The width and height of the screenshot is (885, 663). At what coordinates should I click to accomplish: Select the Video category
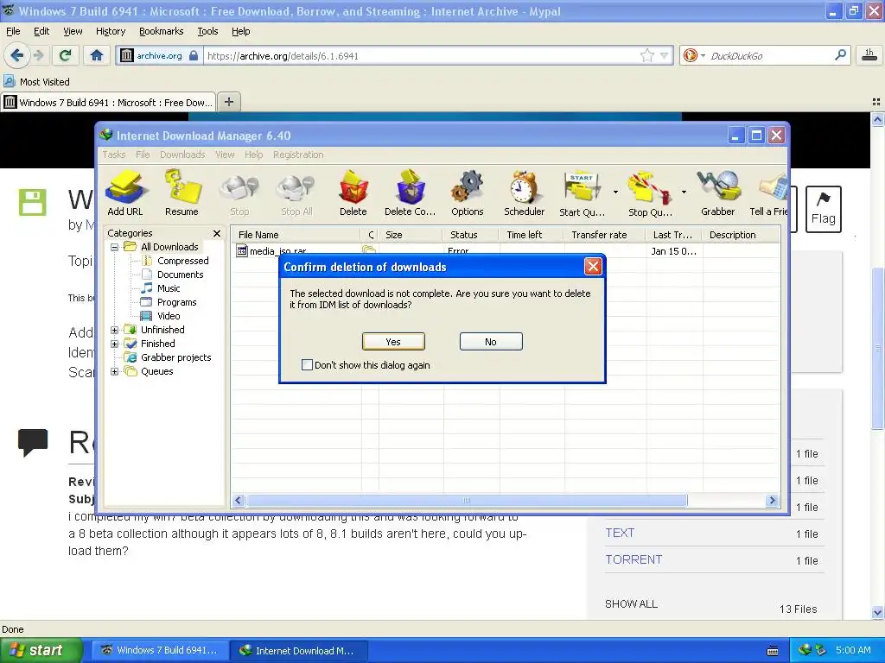(169, 316)
